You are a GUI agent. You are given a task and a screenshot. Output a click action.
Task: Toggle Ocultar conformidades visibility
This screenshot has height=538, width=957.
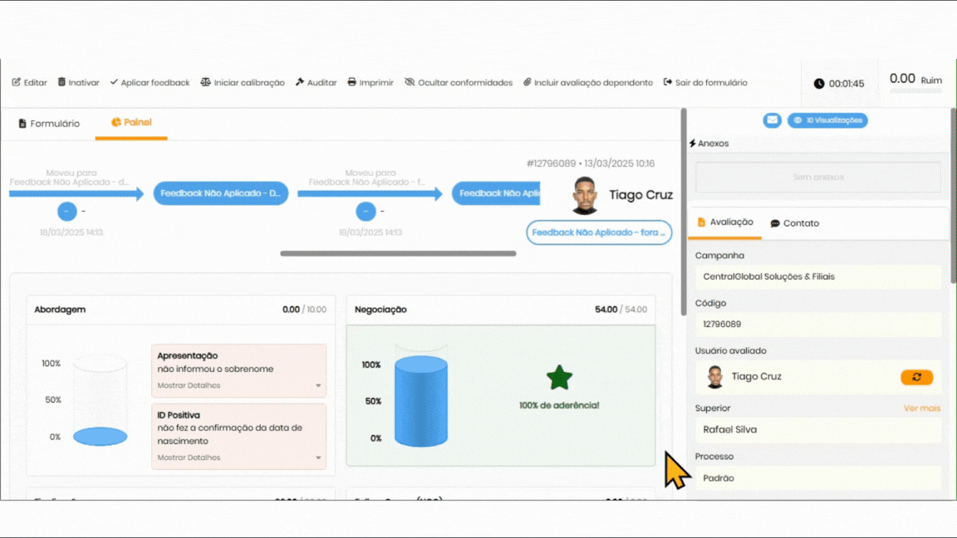(x=458, y=83)
